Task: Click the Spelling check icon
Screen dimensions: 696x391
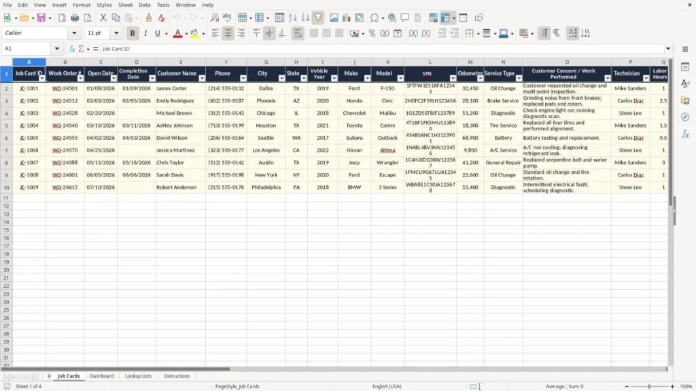Action: pyautogui.click(x=227, y=18)
